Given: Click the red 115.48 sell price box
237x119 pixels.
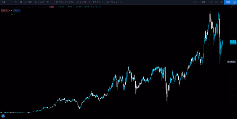Looking at the screenshot, I should [4, 11].
